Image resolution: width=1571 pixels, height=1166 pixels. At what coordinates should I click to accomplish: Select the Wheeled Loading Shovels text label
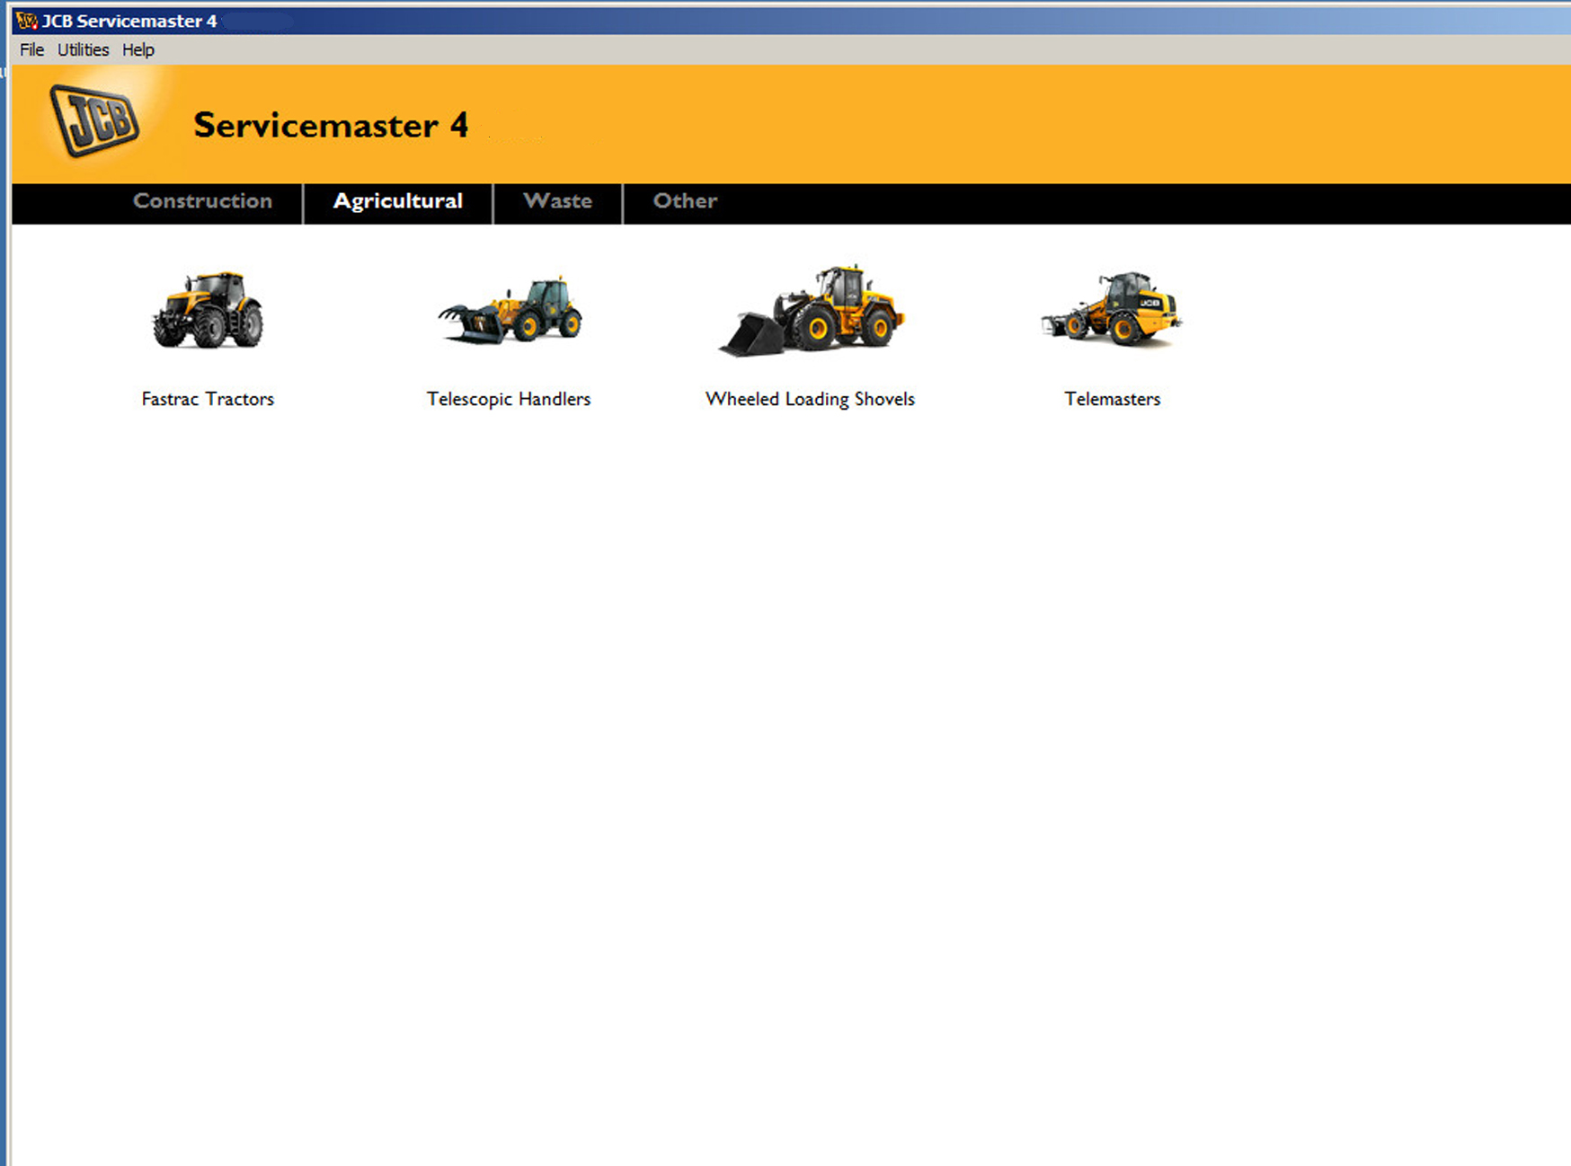tap(810, 399)
